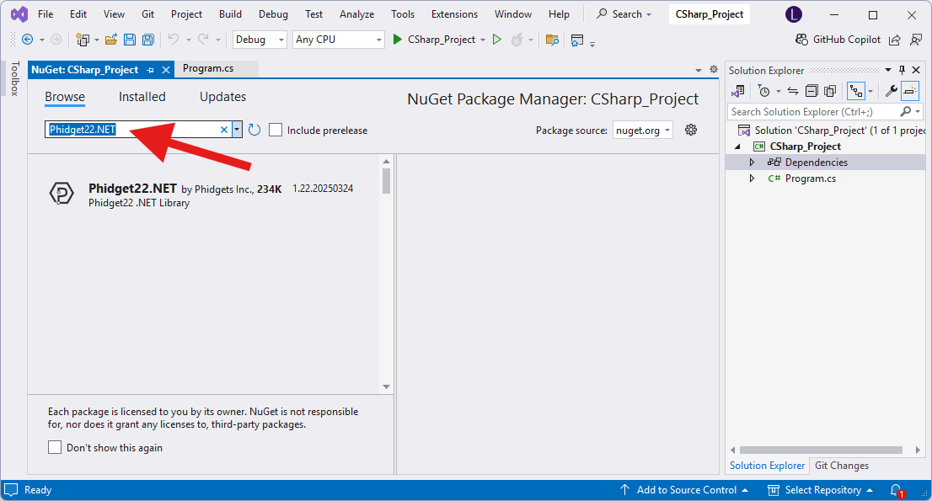Collapse the CSharp_Project tree node

tap(737, 146)
